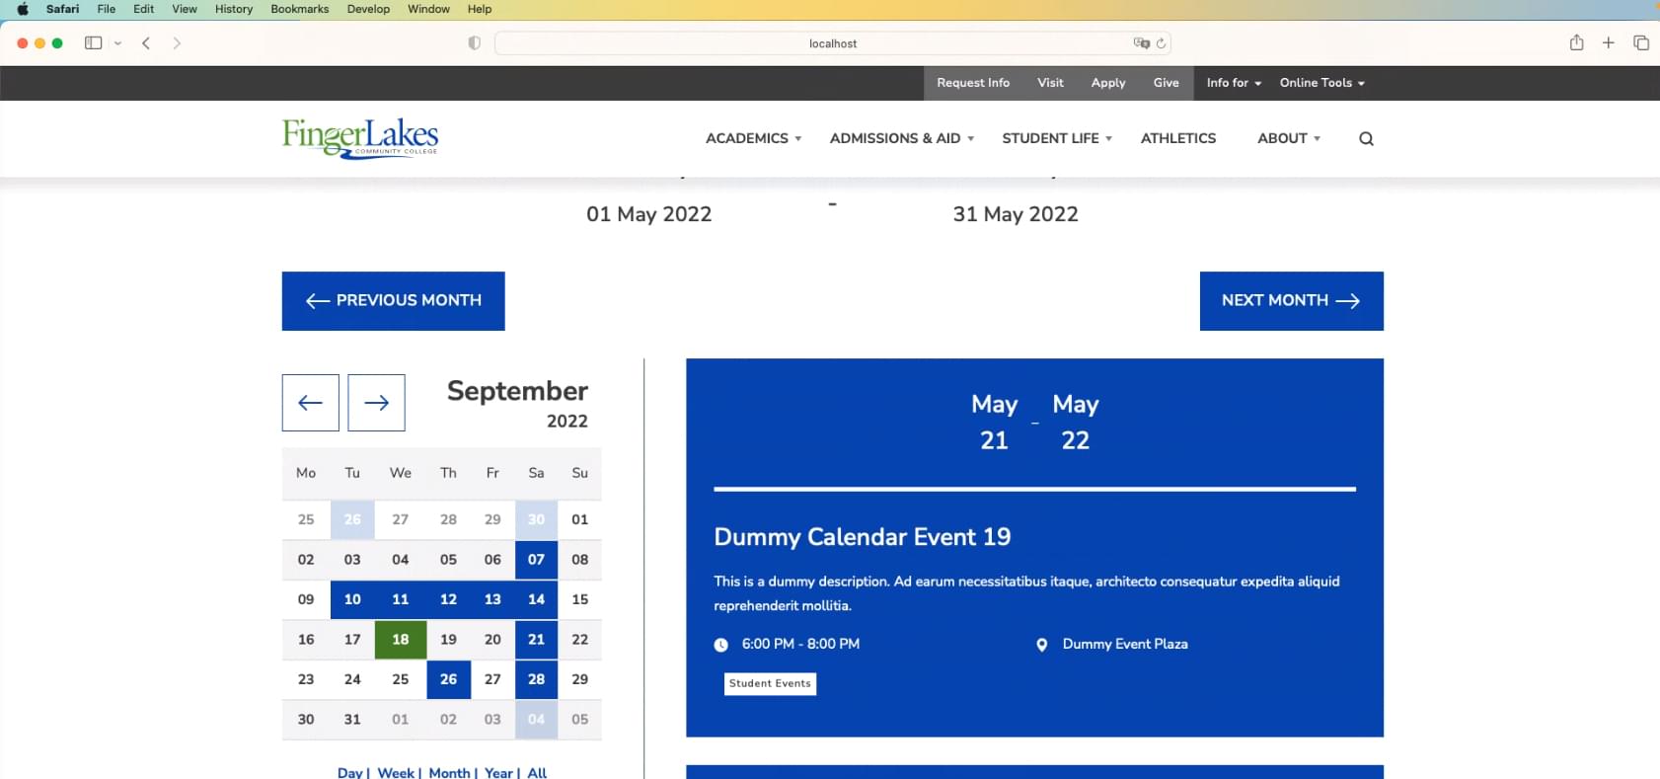
Task: Click the Dummy Event Plaza location text
Action: [x=1125, y=645]
